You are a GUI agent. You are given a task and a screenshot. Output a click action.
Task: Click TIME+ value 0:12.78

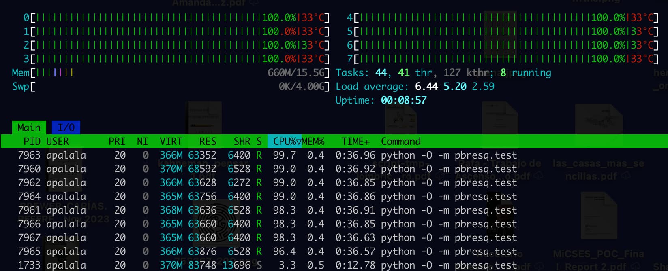click(355, 265)
